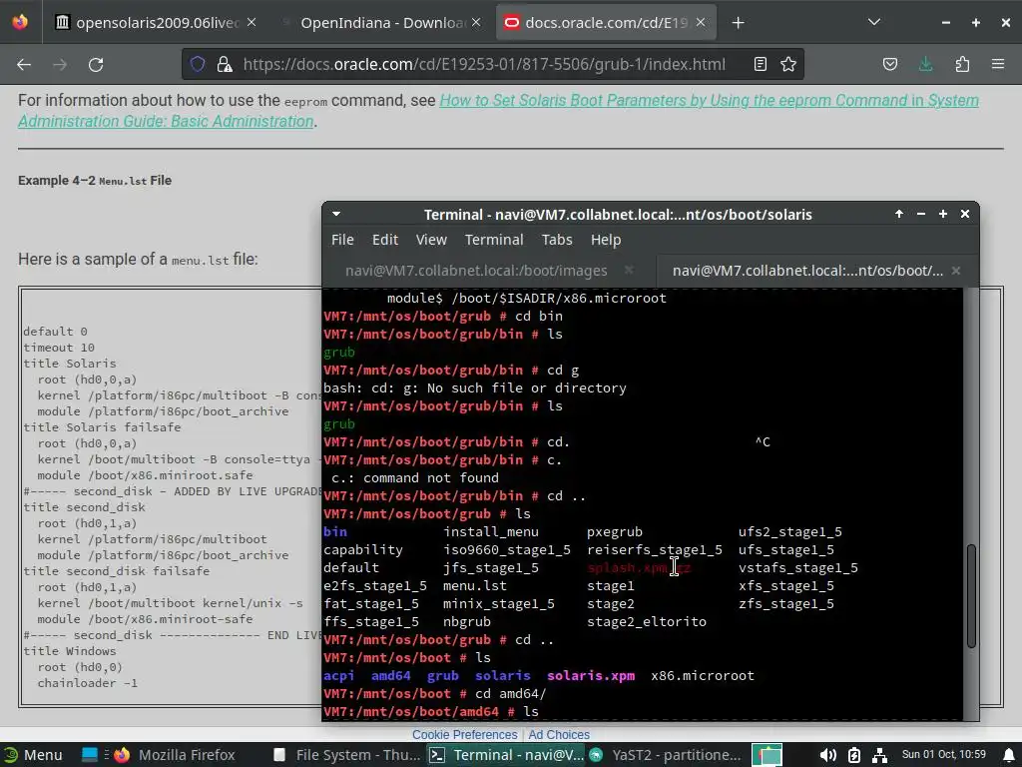Click the URL address field

tap(484, 64)
